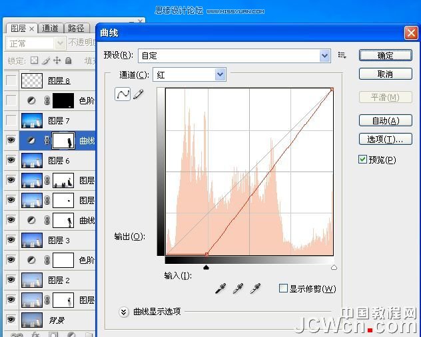Select the 图层 8 transparent thumbnail

point(32,80)
